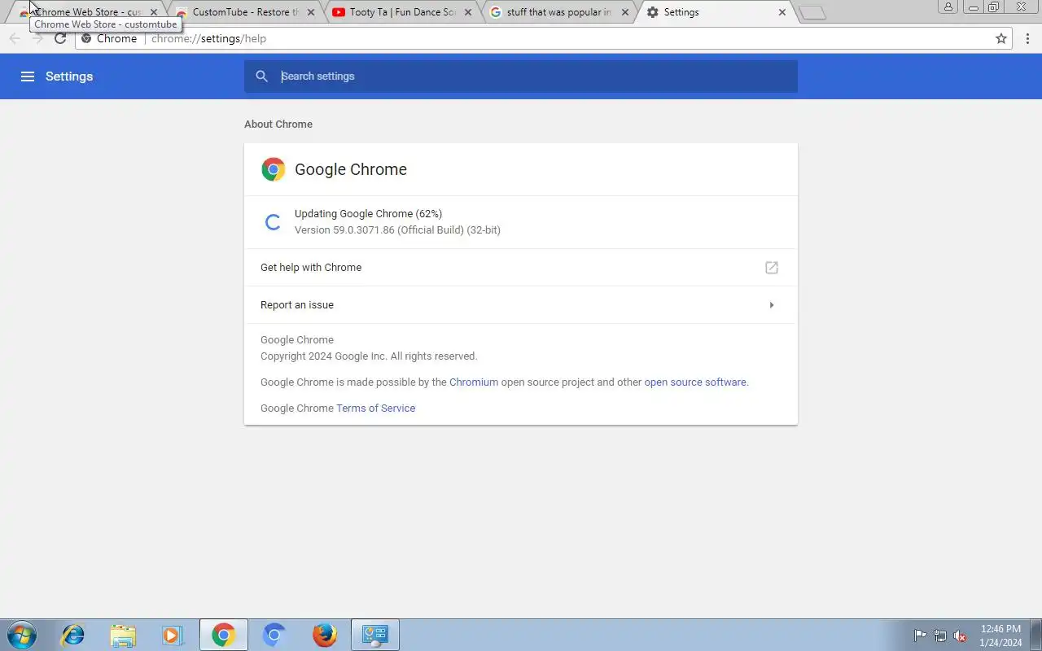Open Get help with Chrome
Image resolution: width=1042 pixels, height=651 pixels.
(x=521, y=267)
